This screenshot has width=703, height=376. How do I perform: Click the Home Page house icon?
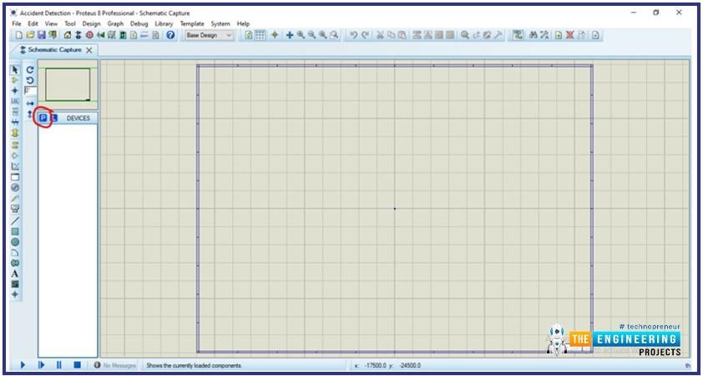pyautogui.click(x=68, y=35)
